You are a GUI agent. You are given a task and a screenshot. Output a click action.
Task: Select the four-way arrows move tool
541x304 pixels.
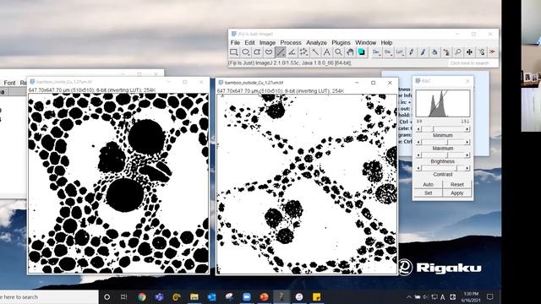[x=469, y=52]
